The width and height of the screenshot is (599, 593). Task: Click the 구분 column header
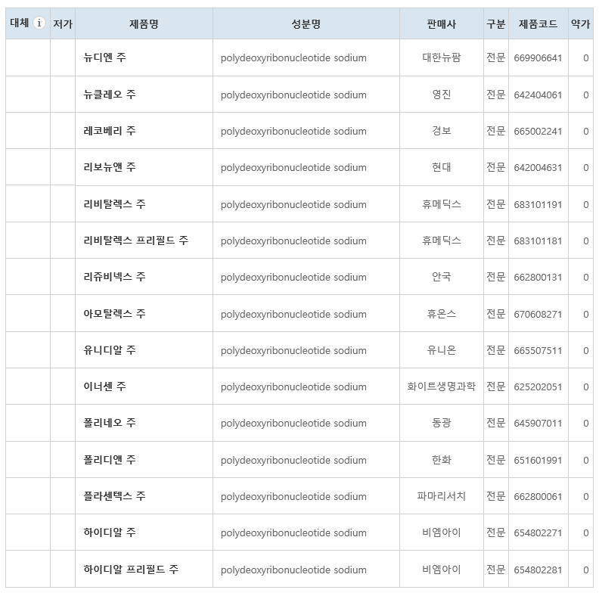496,23
